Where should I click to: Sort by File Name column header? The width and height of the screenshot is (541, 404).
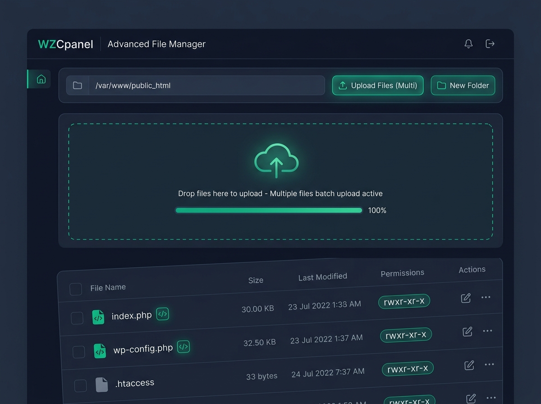click(108, 288)
